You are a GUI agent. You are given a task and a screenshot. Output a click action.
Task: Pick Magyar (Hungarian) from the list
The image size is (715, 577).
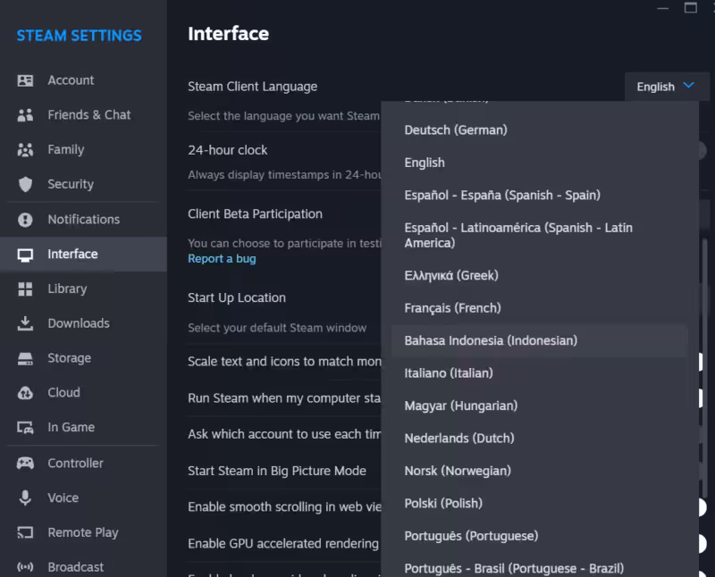(540, 406)
